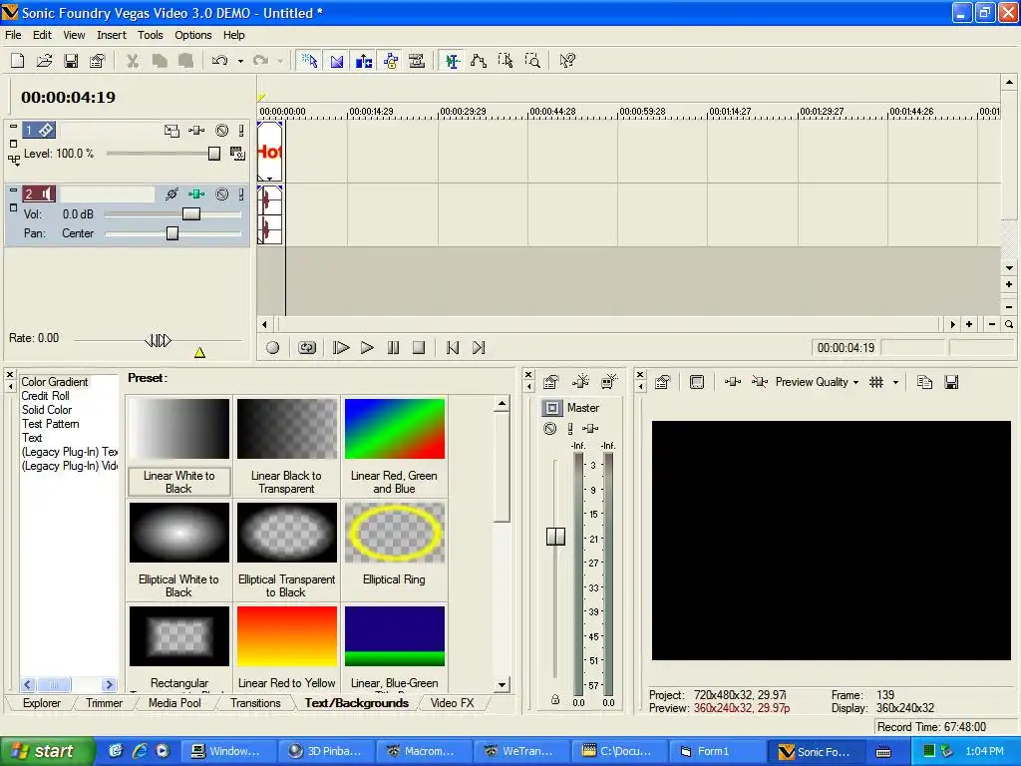Switch to the Video FX tab
This screenshot has width=1021, height=766.
[452, 703]
